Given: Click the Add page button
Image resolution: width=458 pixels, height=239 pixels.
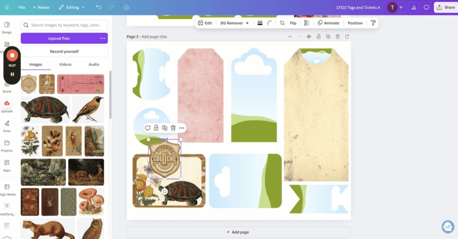Looking at the screenshot, I should [238, 232].
